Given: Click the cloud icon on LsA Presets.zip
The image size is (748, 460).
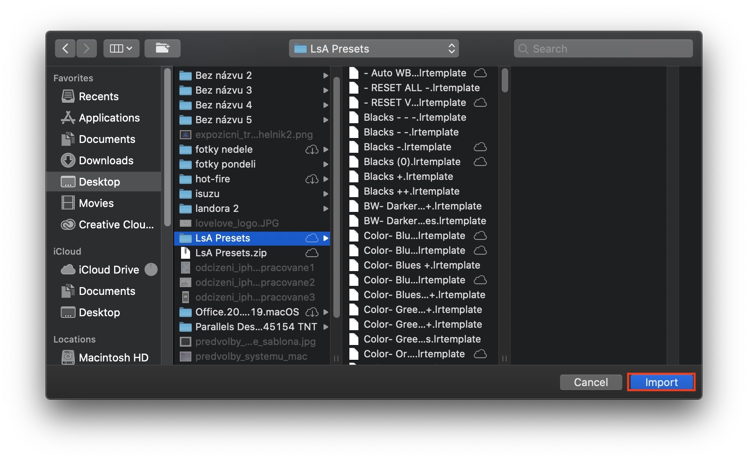Looking at the screenshot, I should [x=312, y=253].
